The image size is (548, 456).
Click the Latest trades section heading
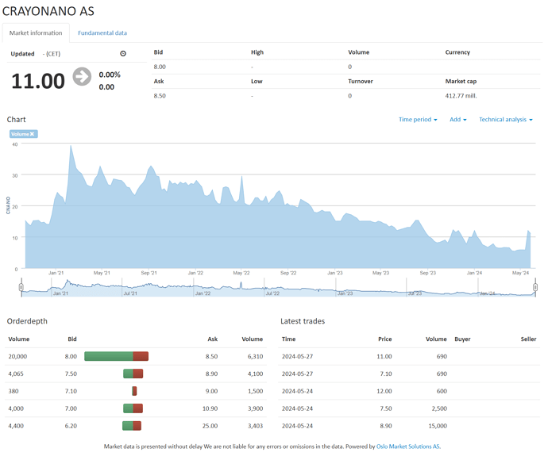pos(303,321)
